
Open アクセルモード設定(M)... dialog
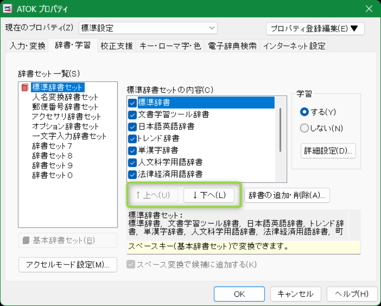68,265
